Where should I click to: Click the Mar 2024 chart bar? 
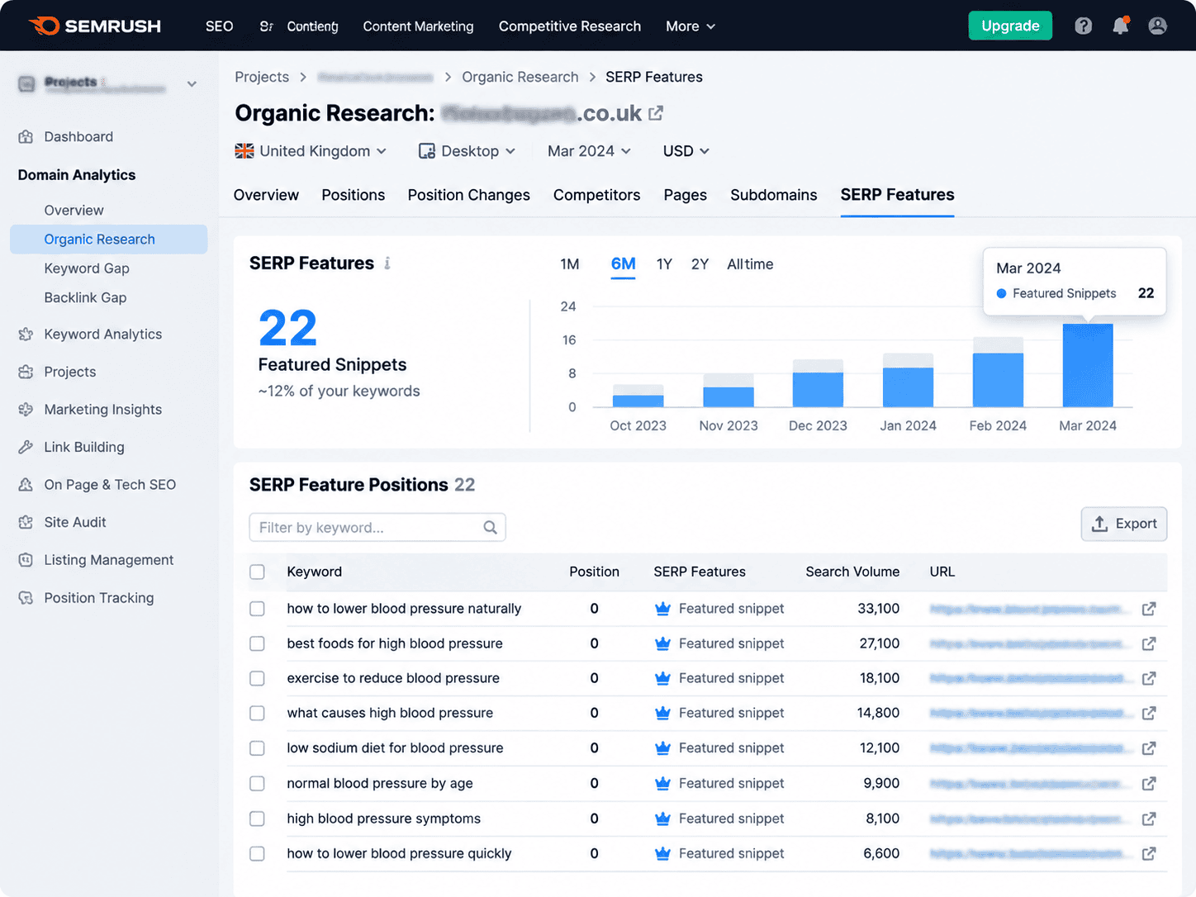click(x=1088, y=365)
